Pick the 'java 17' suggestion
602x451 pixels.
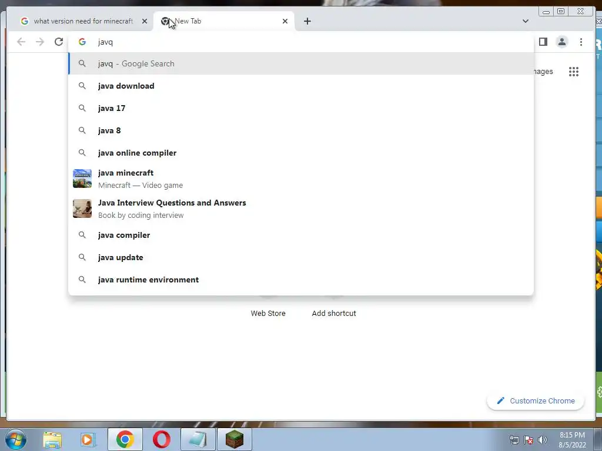point(301,108)
